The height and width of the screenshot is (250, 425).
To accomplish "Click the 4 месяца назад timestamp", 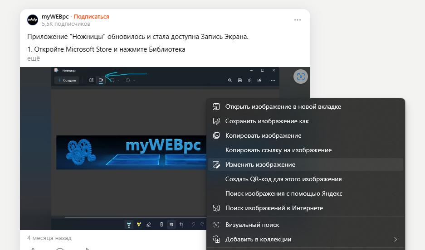I will click(49, 238).
